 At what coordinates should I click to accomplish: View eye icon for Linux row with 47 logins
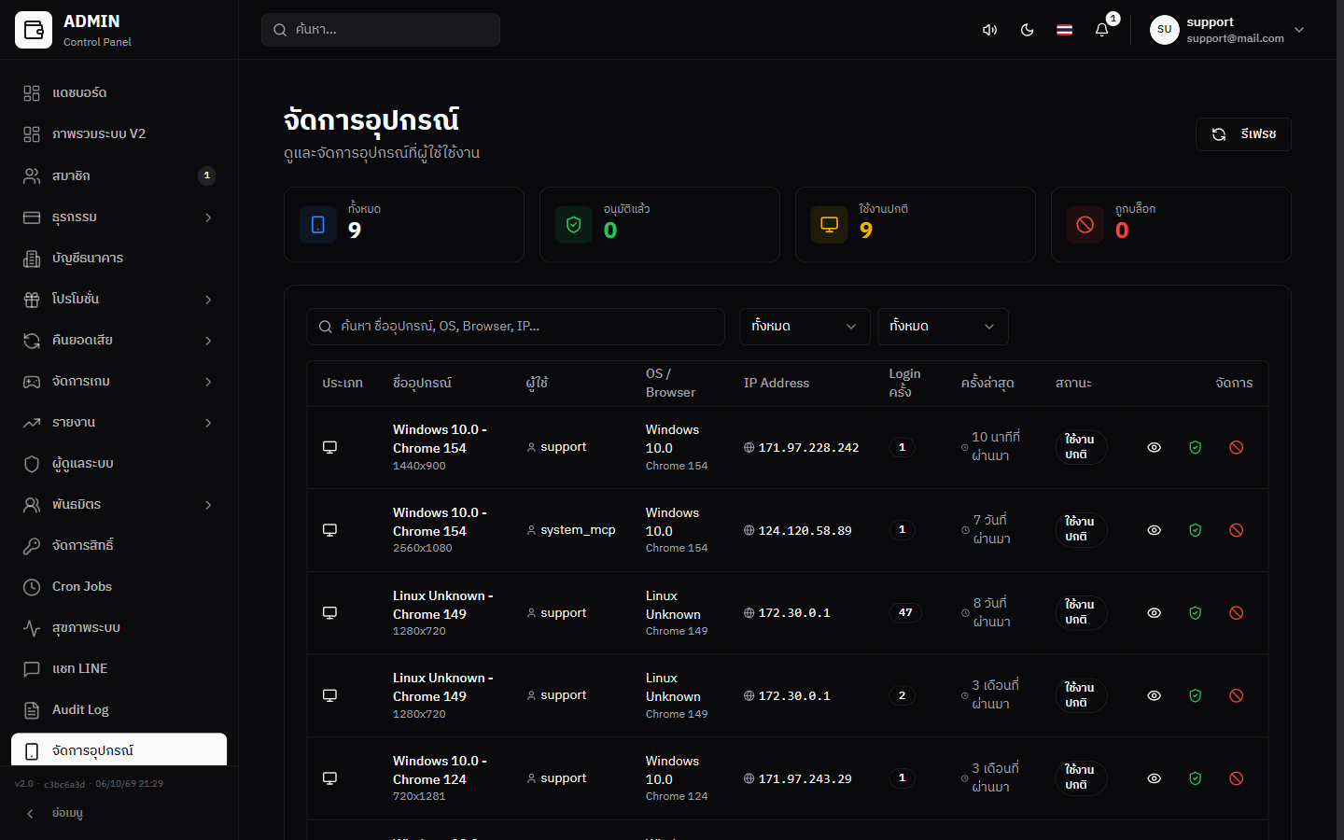coord(1154,613)
